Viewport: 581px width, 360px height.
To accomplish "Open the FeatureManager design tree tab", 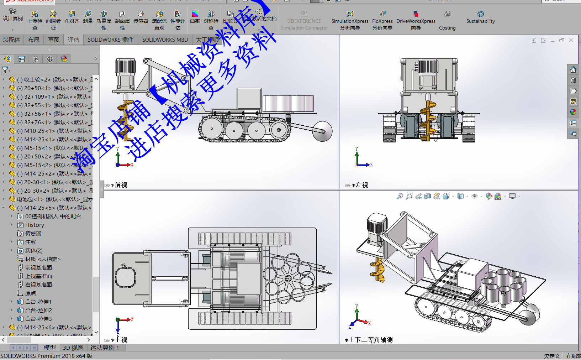I will click(7, 59).
